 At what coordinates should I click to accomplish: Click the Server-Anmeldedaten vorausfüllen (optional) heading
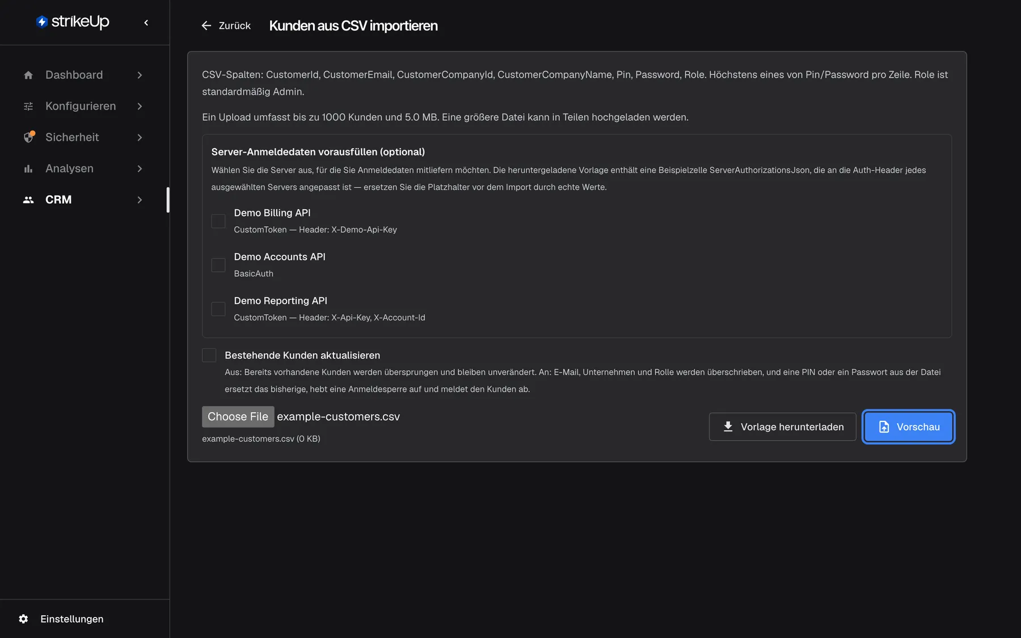pos(318,151)
